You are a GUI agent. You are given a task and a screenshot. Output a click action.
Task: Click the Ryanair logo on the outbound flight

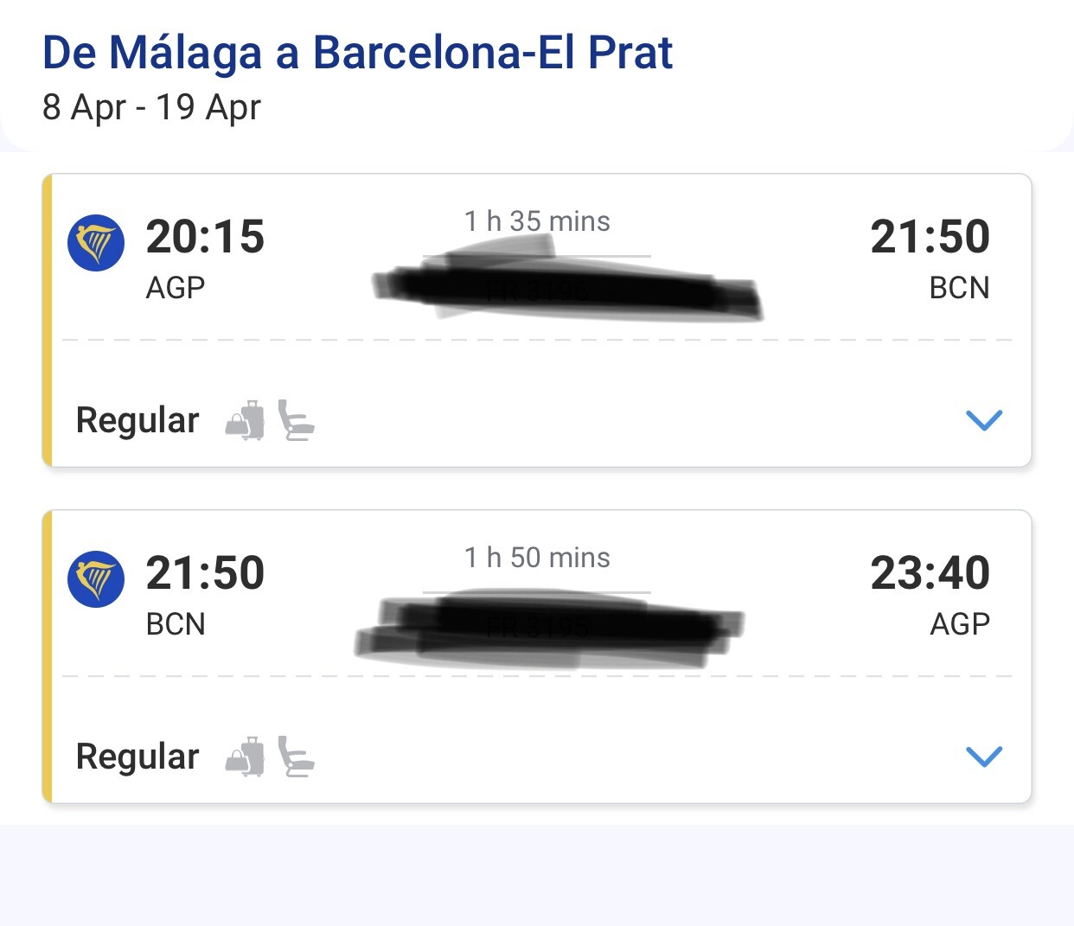(96, 242)
